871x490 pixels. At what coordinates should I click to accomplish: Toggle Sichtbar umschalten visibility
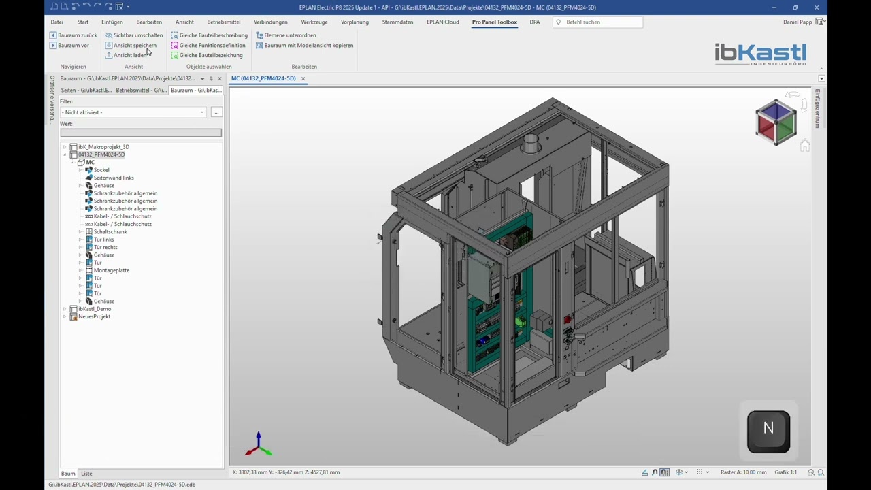[x=133, y=35]
